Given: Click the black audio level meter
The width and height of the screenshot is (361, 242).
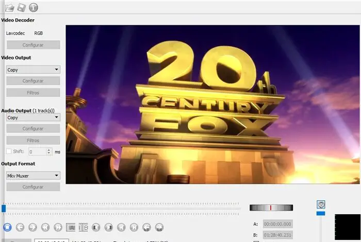Looking at the screenshot, I should [x=348, y=227].
